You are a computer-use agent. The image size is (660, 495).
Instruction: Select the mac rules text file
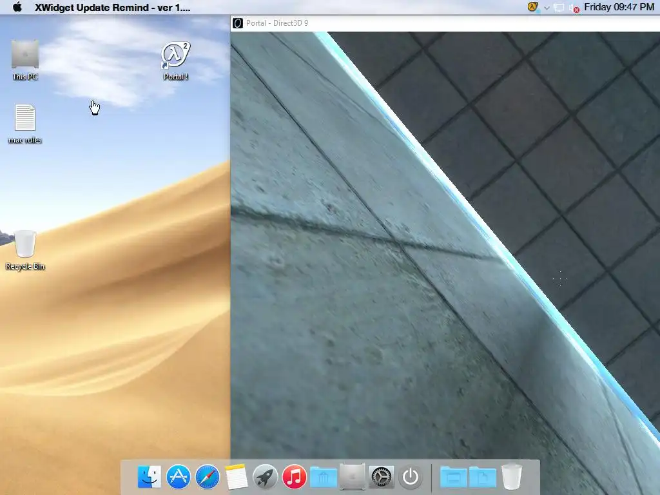(25, 124)
